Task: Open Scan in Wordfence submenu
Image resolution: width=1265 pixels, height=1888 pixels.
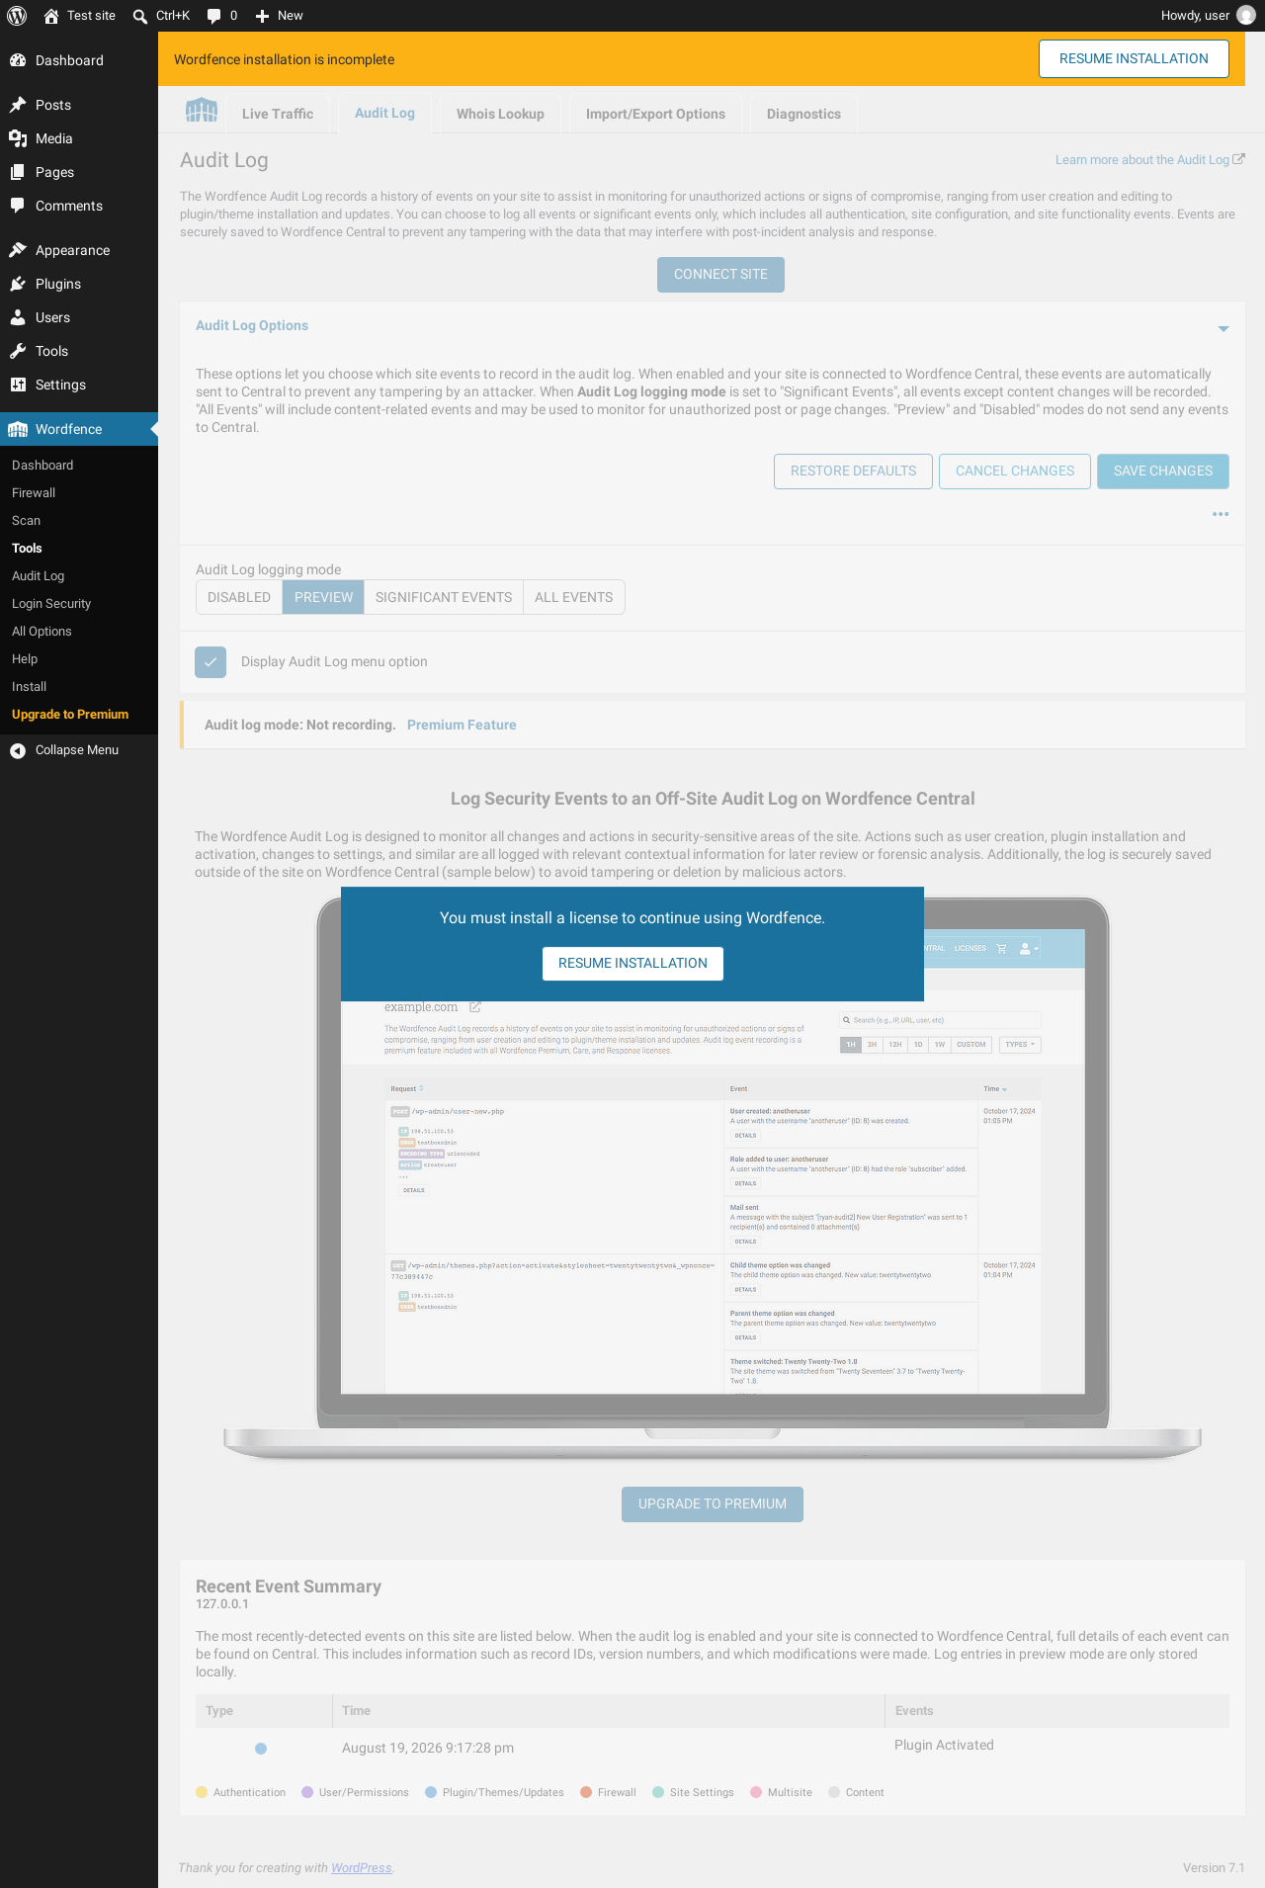Action: pos(27,521)
